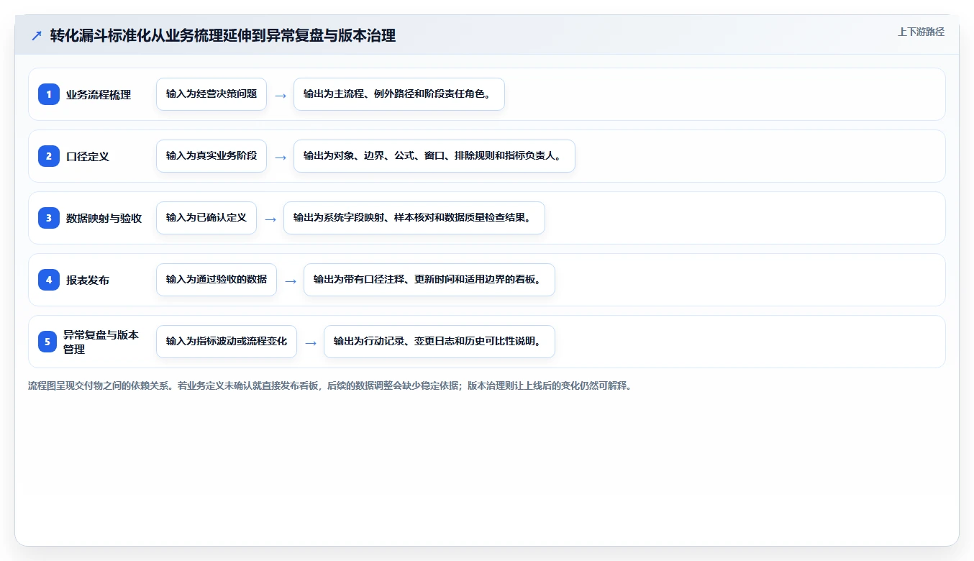Screen dimensions: 974x561
Task: Select step badge 3 for 数据映射与验收
Action: click(x=49, y=218)
